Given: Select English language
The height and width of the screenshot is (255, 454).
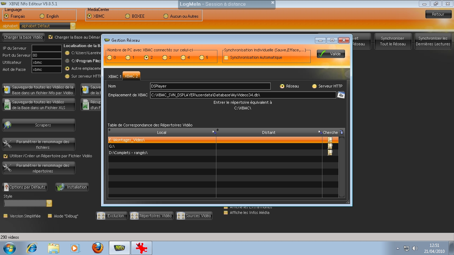Looking at the screenshot, I should [x=42, y=16].
